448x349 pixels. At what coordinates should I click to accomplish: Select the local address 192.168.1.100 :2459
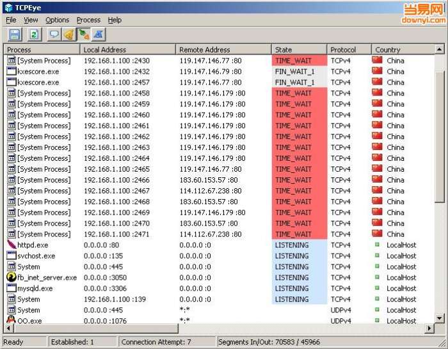point(116,104)
